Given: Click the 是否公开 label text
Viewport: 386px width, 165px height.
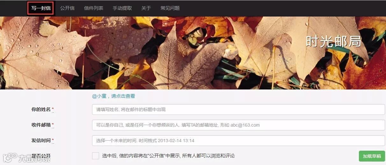Looking at the screenshot, I should tap(41, 156).
